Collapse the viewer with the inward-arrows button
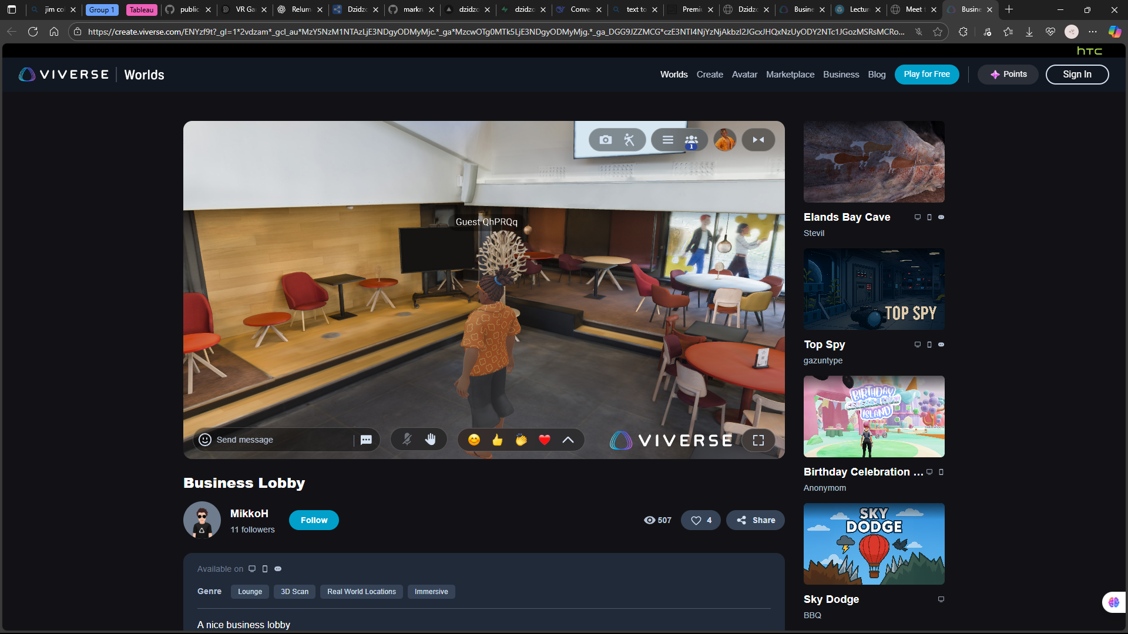 click(x=758, y=140)
